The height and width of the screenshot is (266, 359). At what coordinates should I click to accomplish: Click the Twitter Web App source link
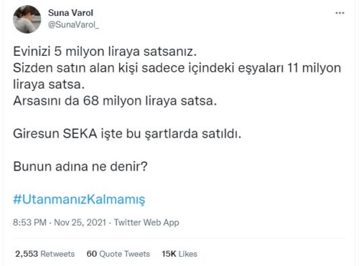pyautogui.click(x=146, y=222)
